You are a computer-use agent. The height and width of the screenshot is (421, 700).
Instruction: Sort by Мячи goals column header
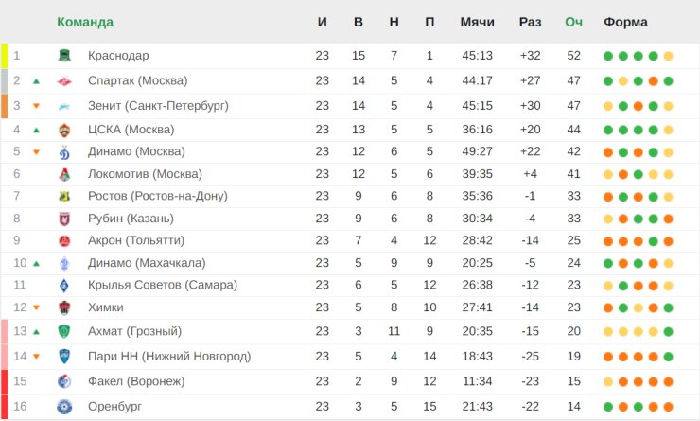478,22
